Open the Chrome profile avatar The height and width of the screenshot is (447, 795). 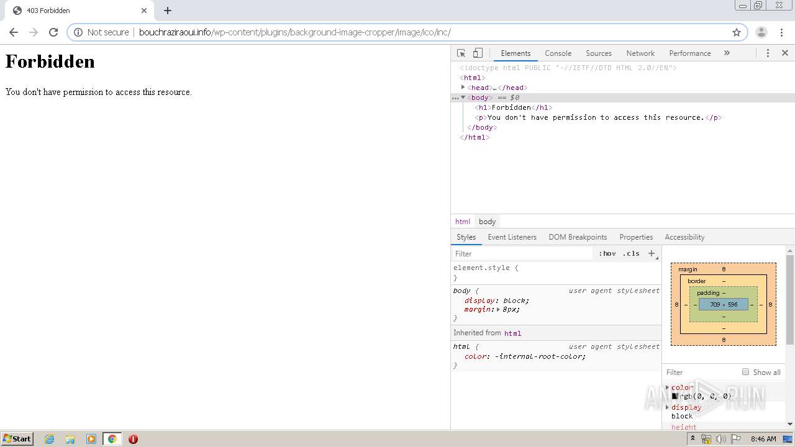761,32
